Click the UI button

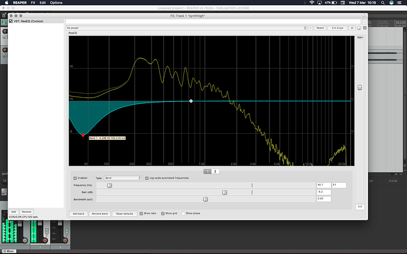coord(352,28)
